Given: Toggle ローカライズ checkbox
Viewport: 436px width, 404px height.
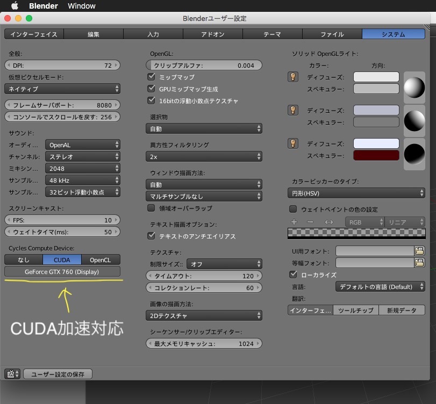Looking at the screenshot, I should point(293,275).
